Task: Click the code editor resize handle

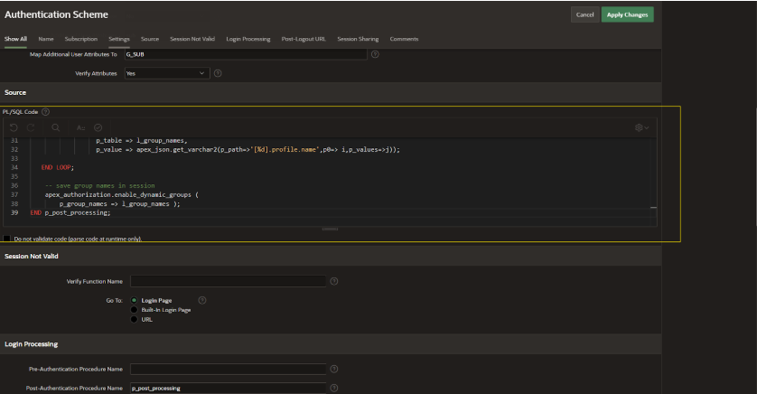Action: pyautogui.click(x=331, y=229)
